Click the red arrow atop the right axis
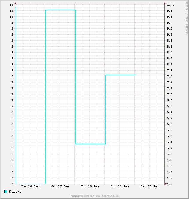This screenshot has width=189, height=199. coord(165,3)
